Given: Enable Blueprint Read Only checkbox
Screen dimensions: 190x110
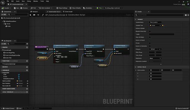Looking at the screenshot, I should tap(150, 31).
